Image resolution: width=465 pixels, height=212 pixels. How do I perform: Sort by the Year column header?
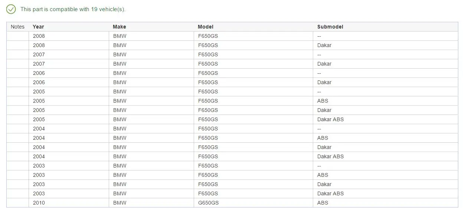(38, 27)
